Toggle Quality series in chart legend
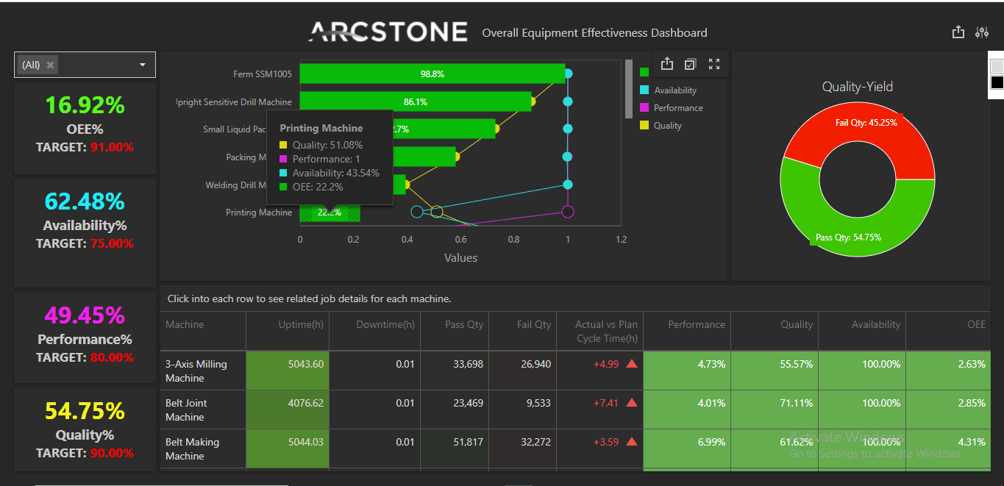This screenshot has width=1004, height=486. pos(667,126)
